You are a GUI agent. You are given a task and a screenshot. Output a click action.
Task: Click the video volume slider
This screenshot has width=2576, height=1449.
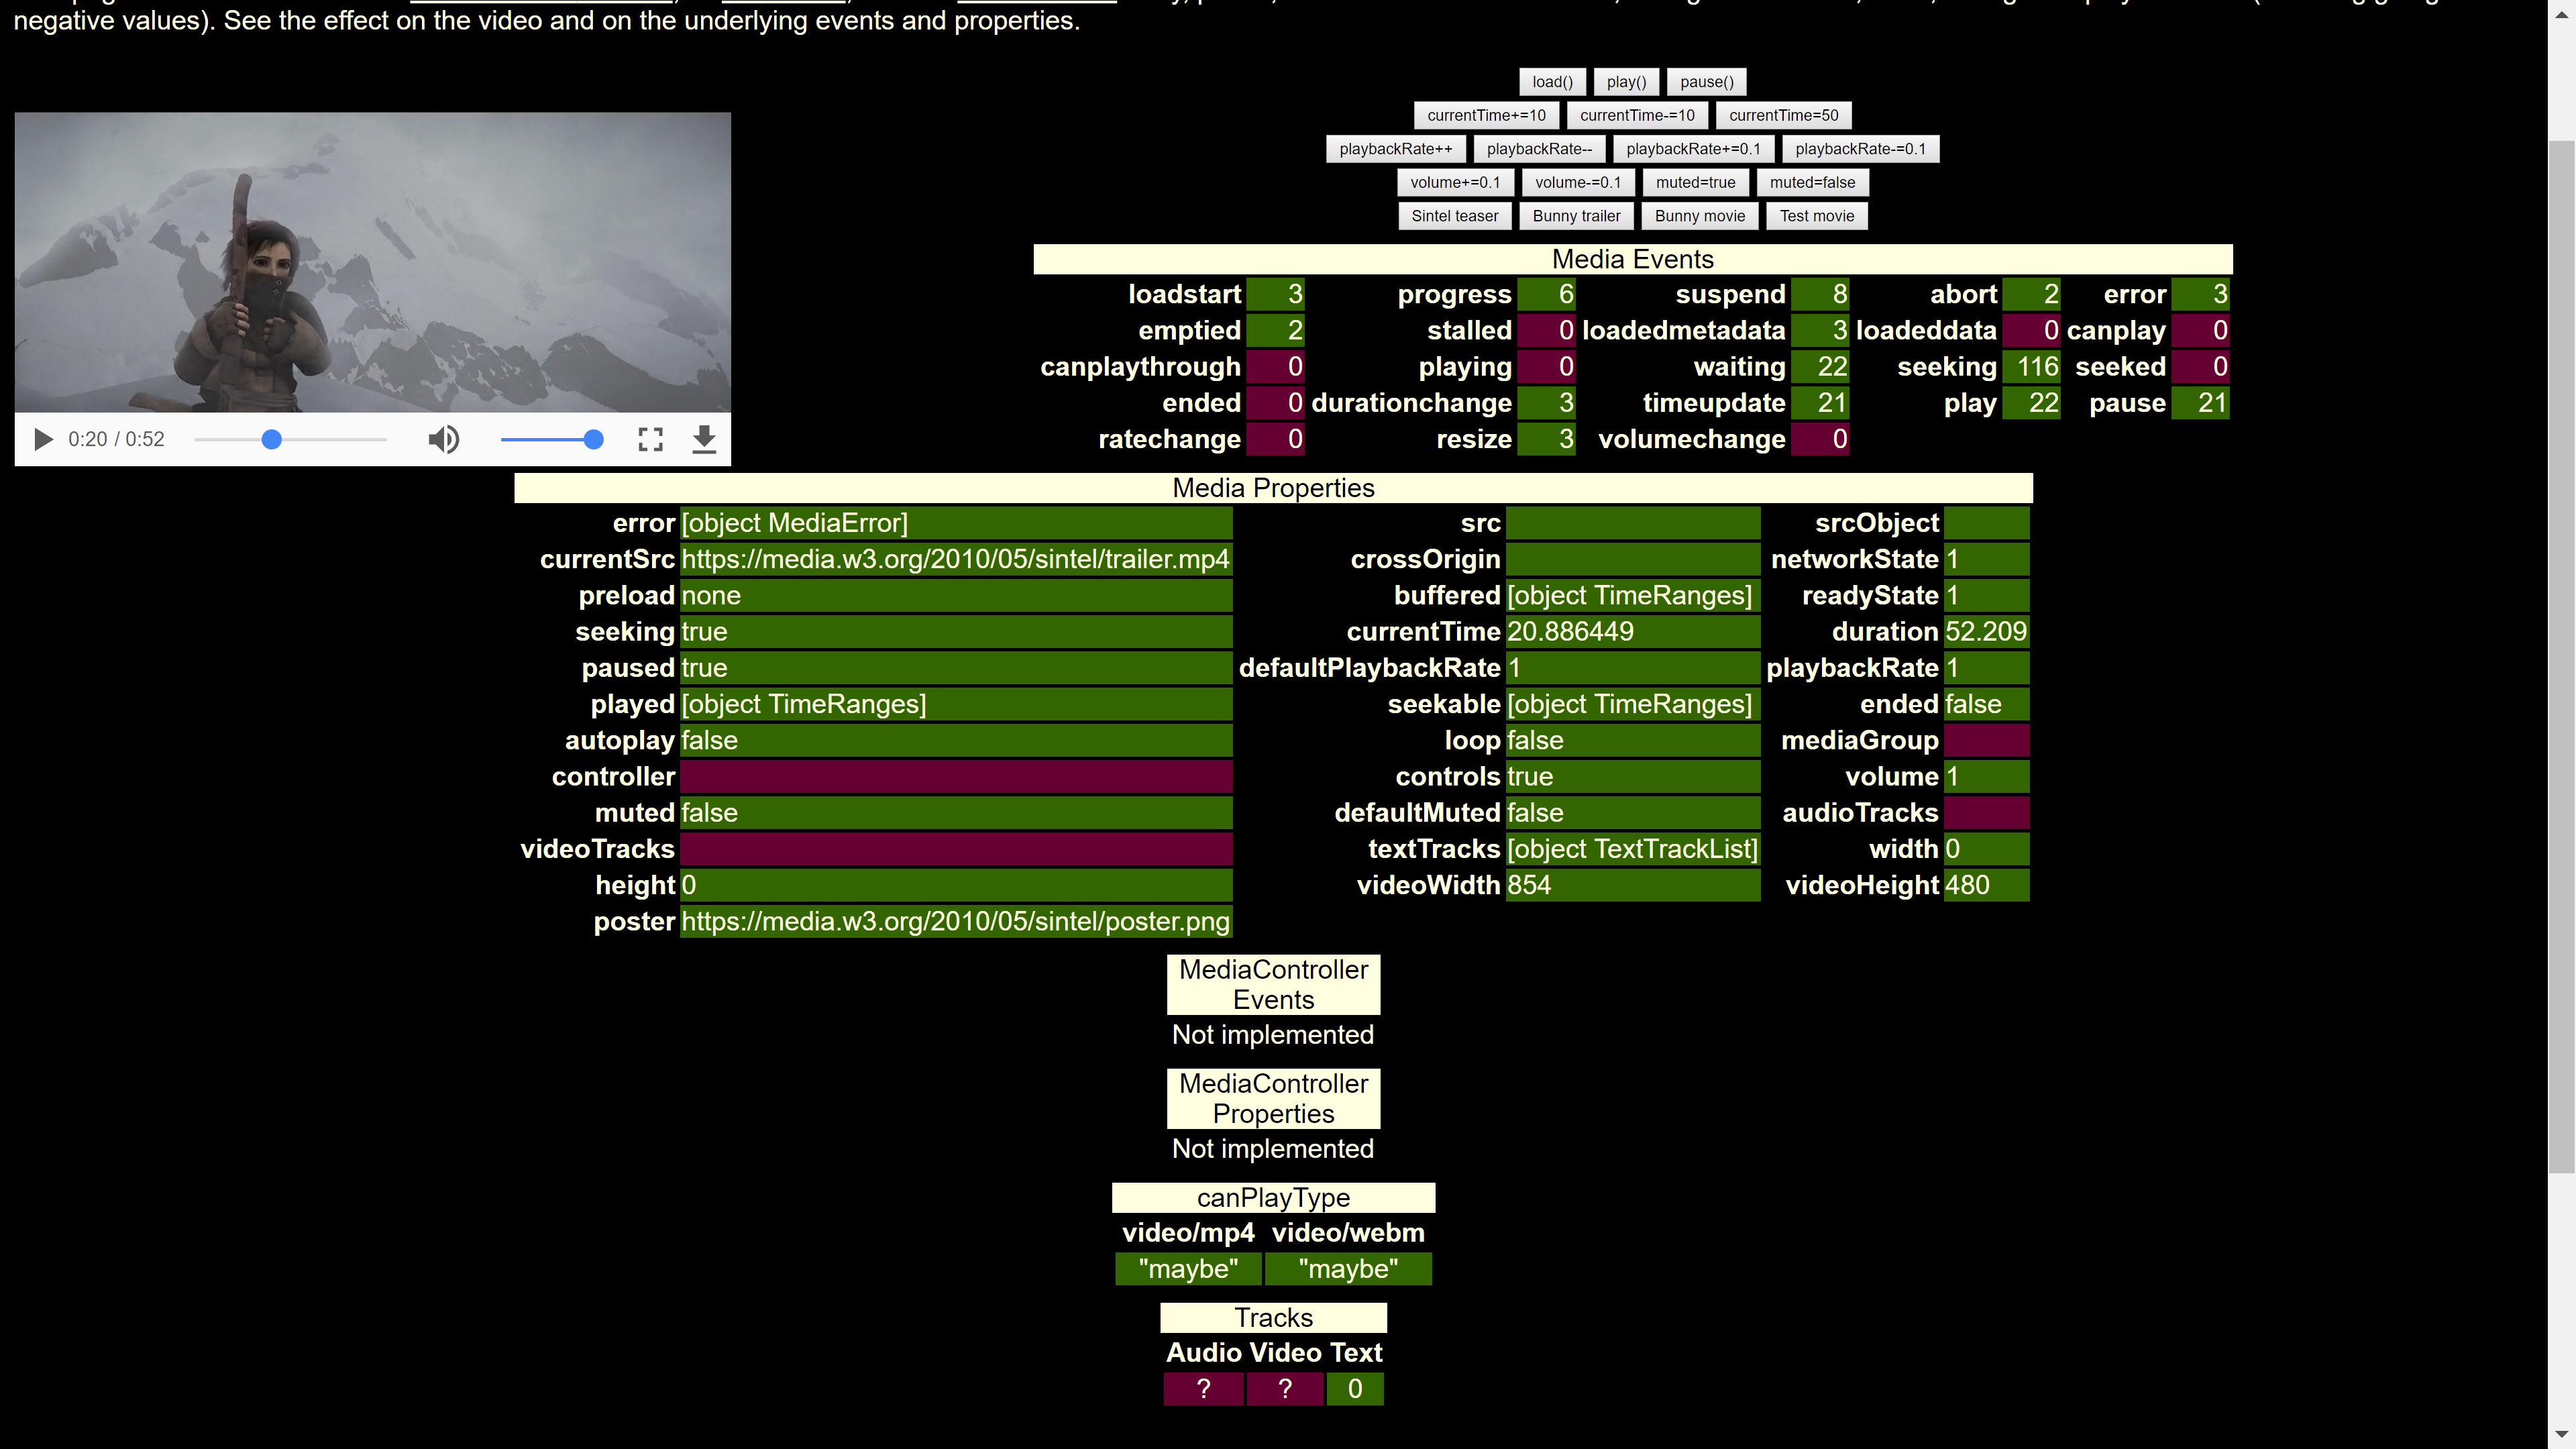pyautogui.click(x=552, y=439)
